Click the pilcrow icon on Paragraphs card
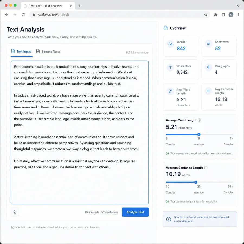The height and width of the screenshot is (244, 244). 208,68
